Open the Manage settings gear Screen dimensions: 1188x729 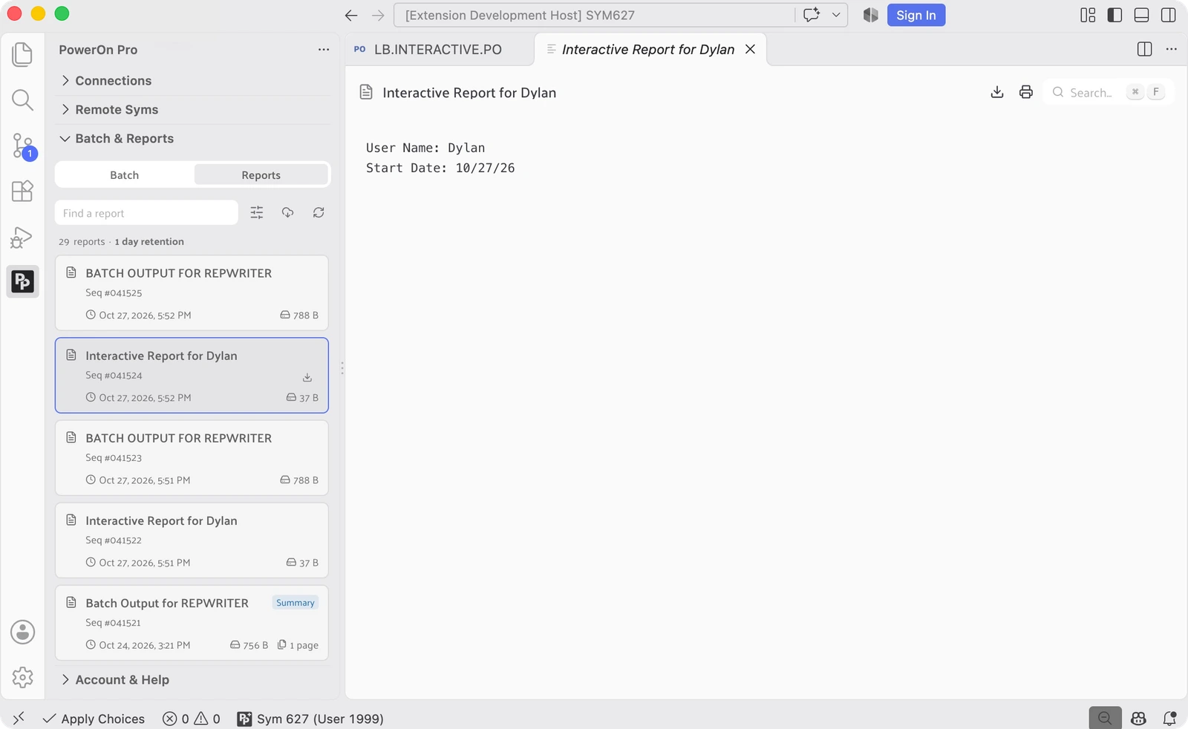point(22,677)
